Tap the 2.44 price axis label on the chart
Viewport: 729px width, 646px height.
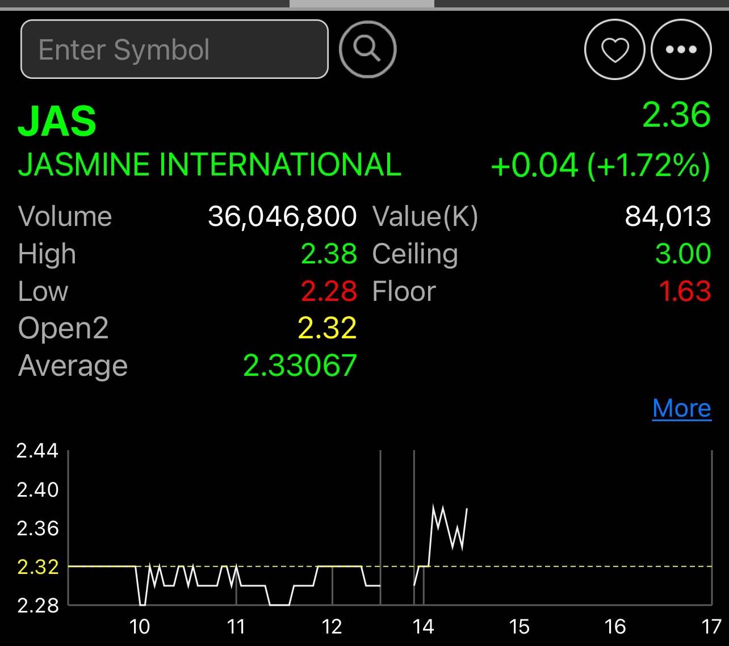(37, 451)
